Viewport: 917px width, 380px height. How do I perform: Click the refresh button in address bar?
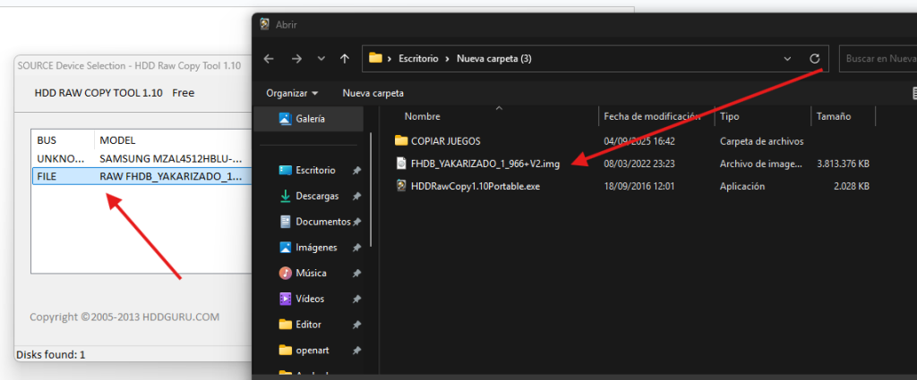[814, 59]
